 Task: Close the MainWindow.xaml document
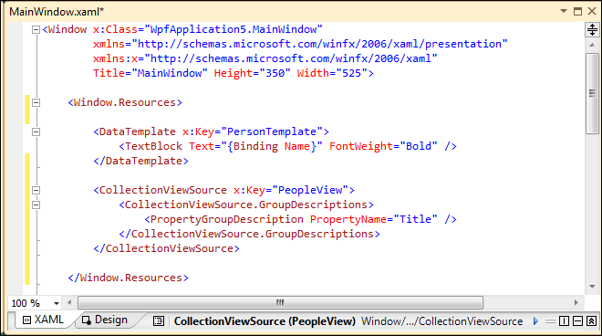pos(592,11)
